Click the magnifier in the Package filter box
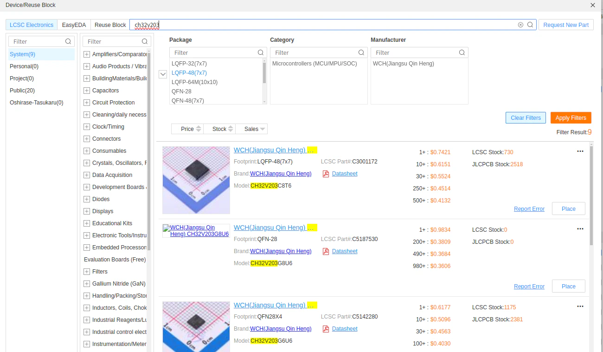 tap(261, 53)
